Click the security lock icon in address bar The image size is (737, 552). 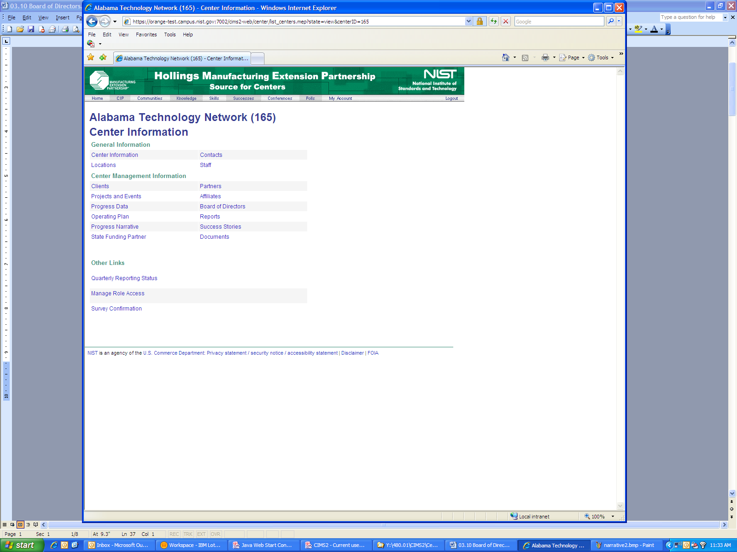point(480,21)
